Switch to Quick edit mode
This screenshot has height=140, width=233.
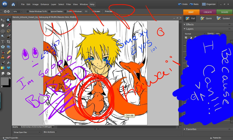click(206, 18)
